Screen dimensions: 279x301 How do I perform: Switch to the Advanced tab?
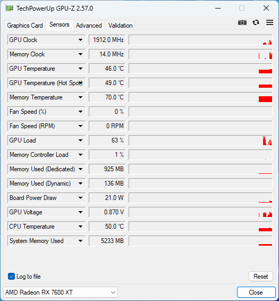89,26
